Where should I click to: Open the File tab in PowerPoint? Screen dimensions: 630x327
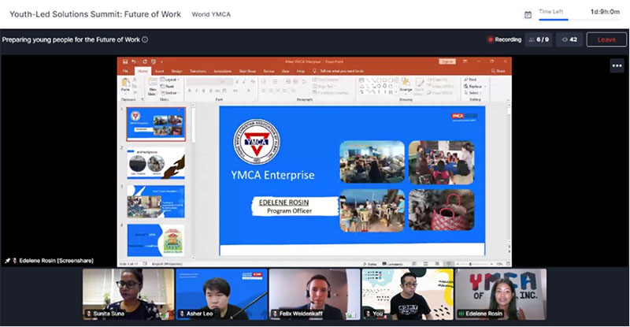pyautogui.click(x=125, y=71)
